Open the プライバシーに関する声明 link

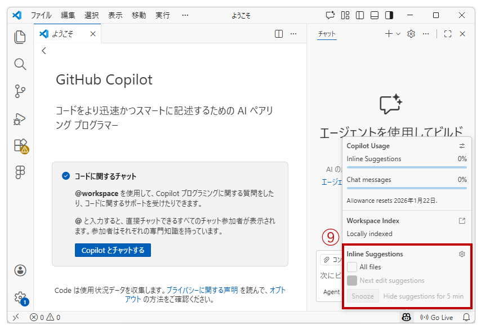point(202,290)
